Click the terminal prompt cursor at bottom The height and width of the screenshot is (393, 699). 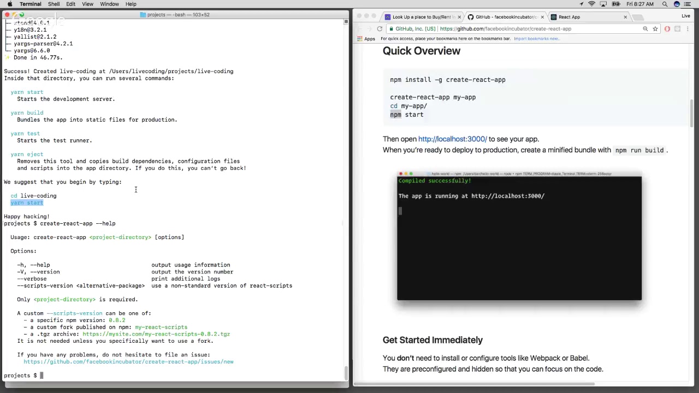click(42, 375)
